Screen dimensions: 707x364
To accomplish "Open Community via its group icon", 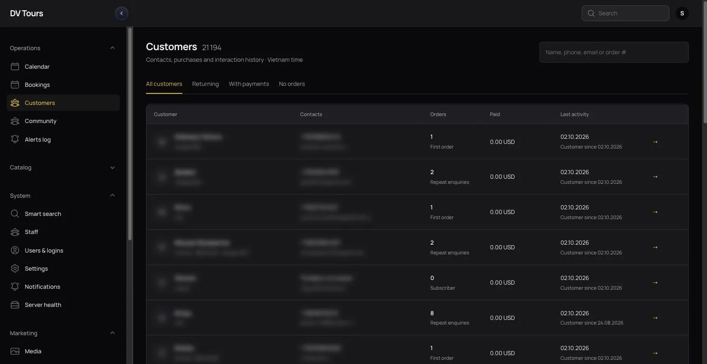I will pyautogui.click(x=15, y=121).
